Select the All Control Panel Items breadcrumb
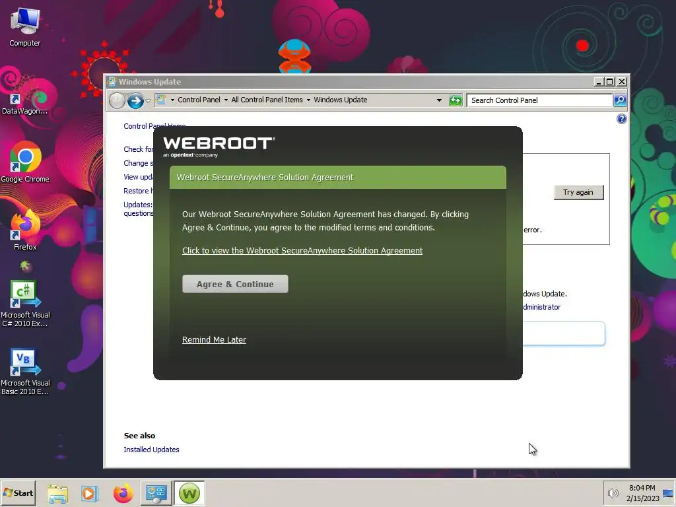Image resolution: width=676 pixels, height=507 pixels. [x=267, y=100]
